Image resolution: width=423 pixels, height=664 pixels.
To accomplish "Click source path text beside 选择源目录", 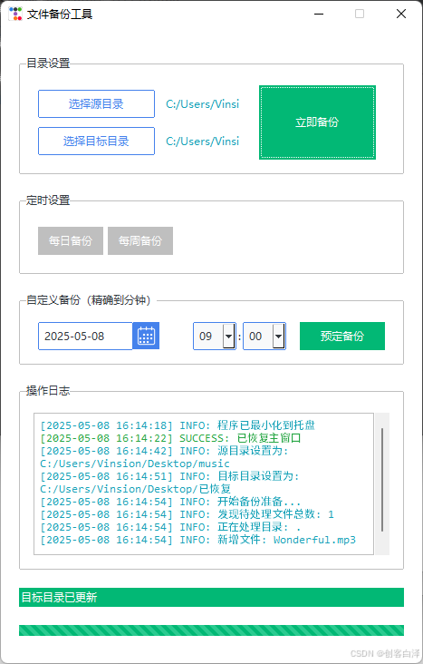I will [x=203, y=104].
